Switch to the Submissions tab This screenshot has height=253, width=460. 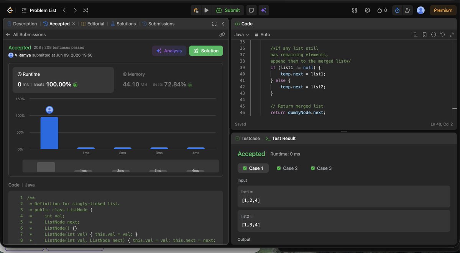tap(158, 24)
